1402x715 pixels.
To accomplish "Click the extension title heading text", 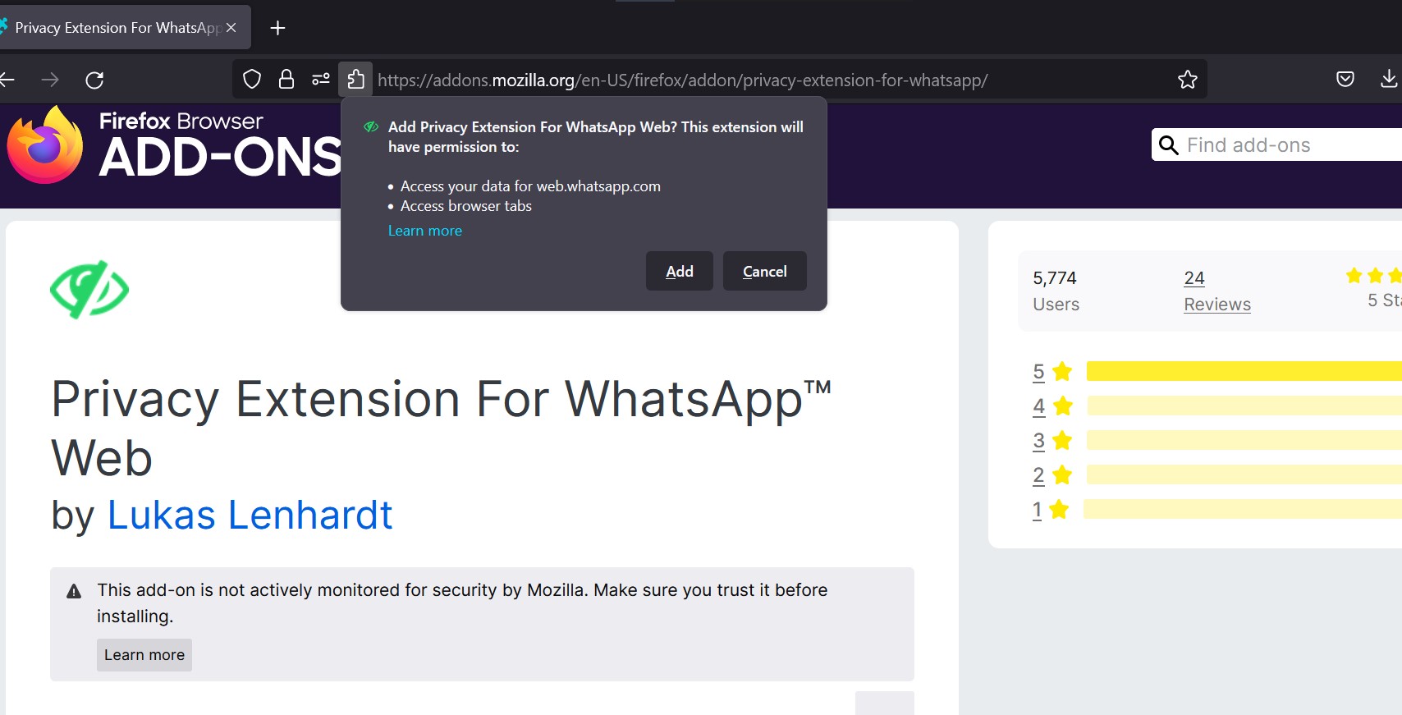I will (x=442, y=428).
